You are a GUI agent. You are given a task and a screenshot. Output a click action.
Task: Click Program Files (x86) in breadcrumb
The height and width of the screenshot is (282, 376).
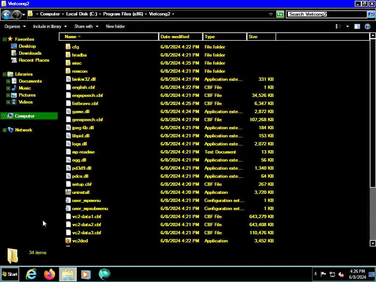tap(123, 14)
